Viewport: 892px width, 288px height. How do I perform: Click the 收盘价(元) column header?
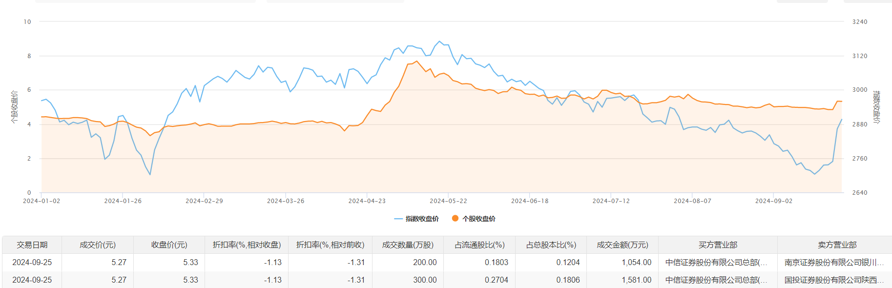click(x=169, y=245)
